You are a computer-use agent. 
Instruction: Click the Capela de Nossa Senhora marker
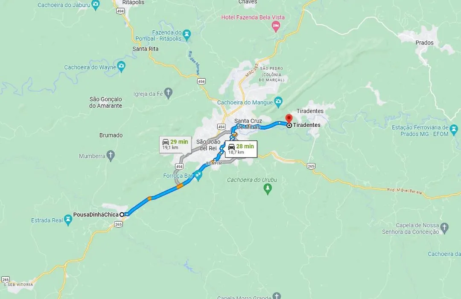(444, 228)
